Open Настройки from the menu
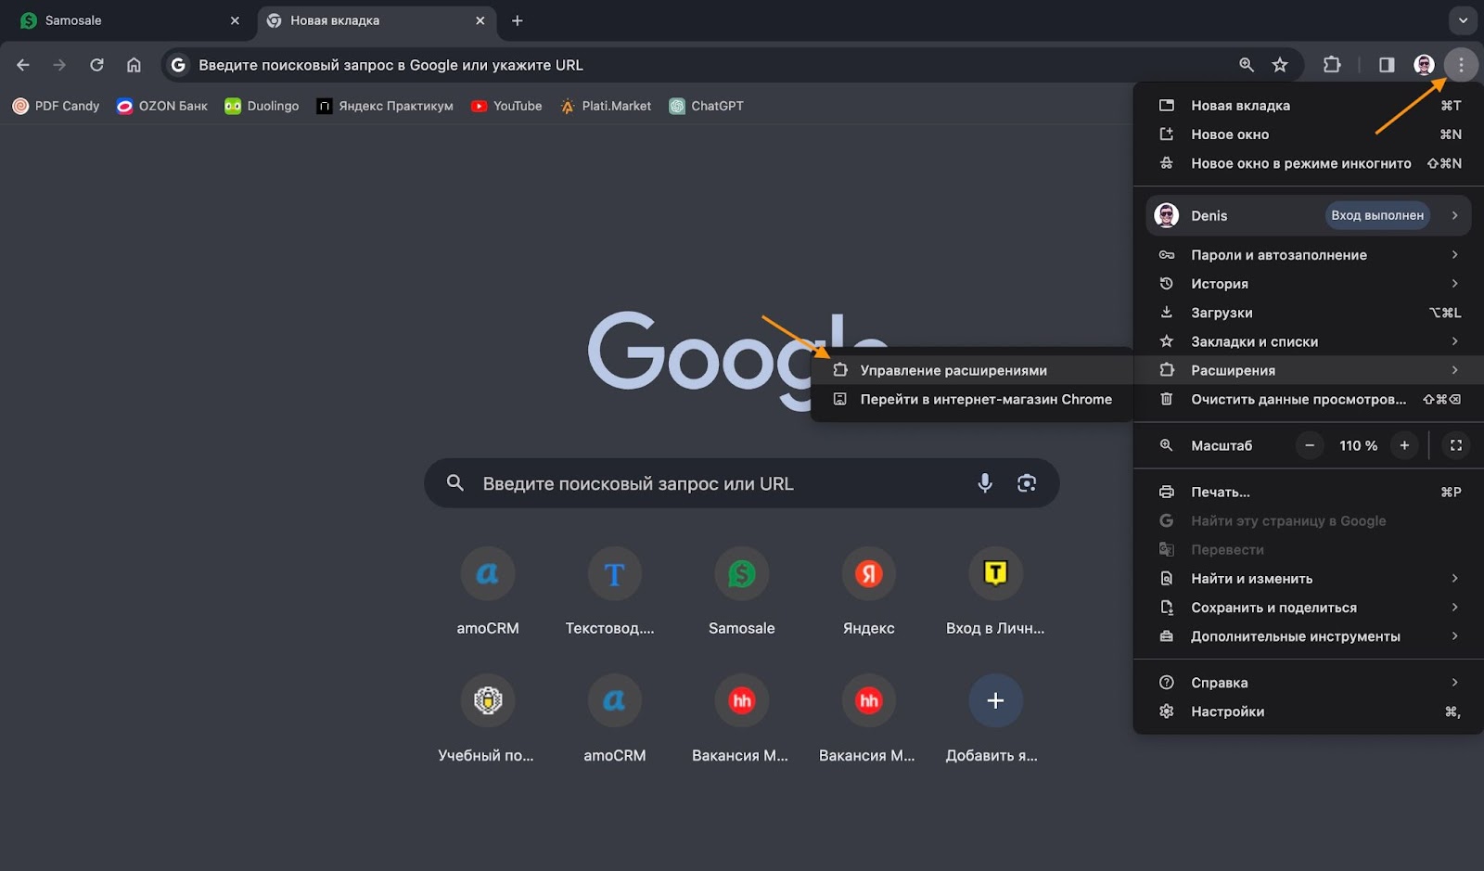 click(1309, 711)
